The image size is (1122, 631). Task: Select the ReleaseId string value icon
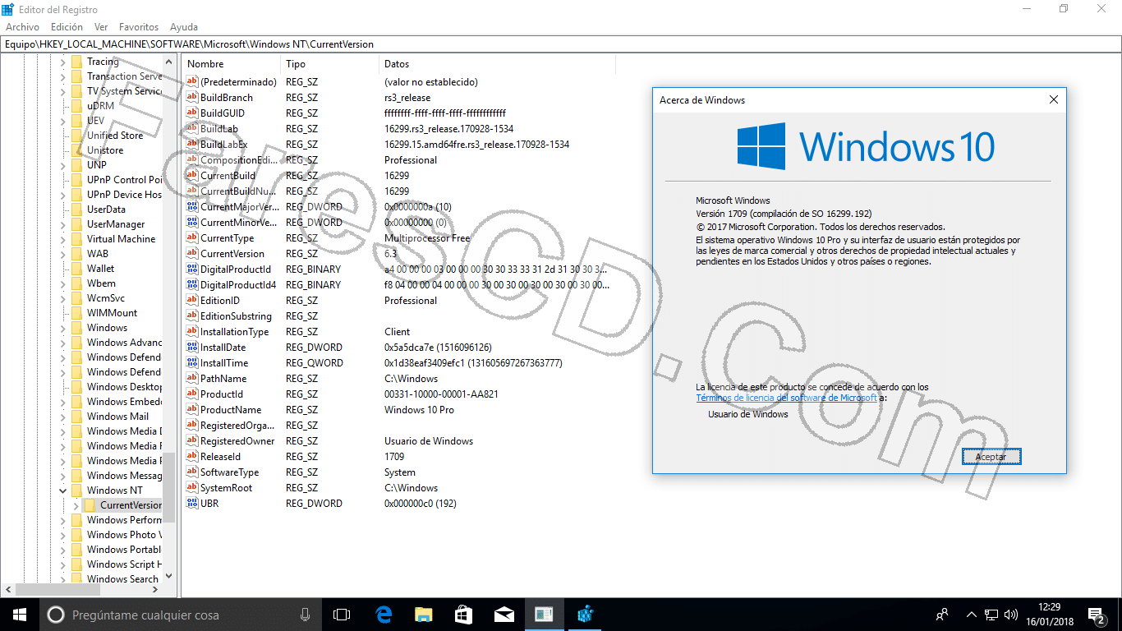point(192,457)
